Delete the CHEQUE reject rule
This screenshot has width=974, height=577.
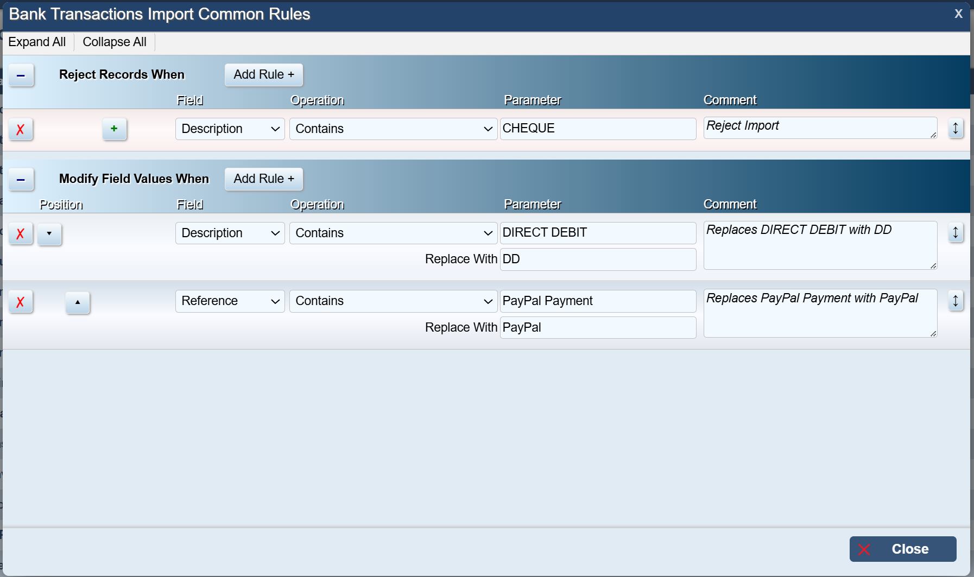[21, 129]
